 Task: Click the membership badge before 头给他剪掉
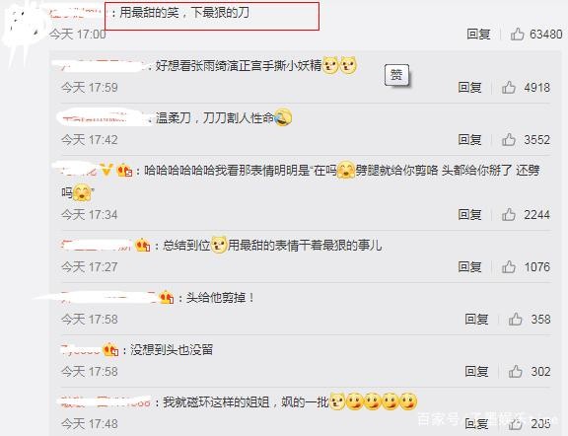(x=167, y=298)
